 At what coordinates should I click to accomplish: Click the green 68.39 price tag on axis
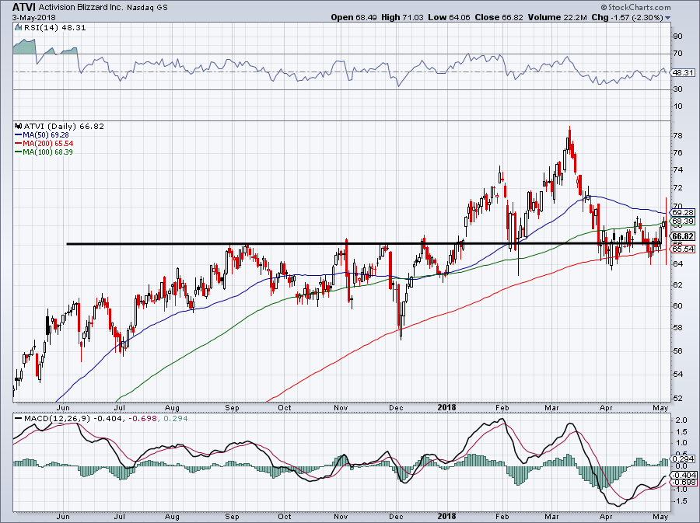[683, 221]
